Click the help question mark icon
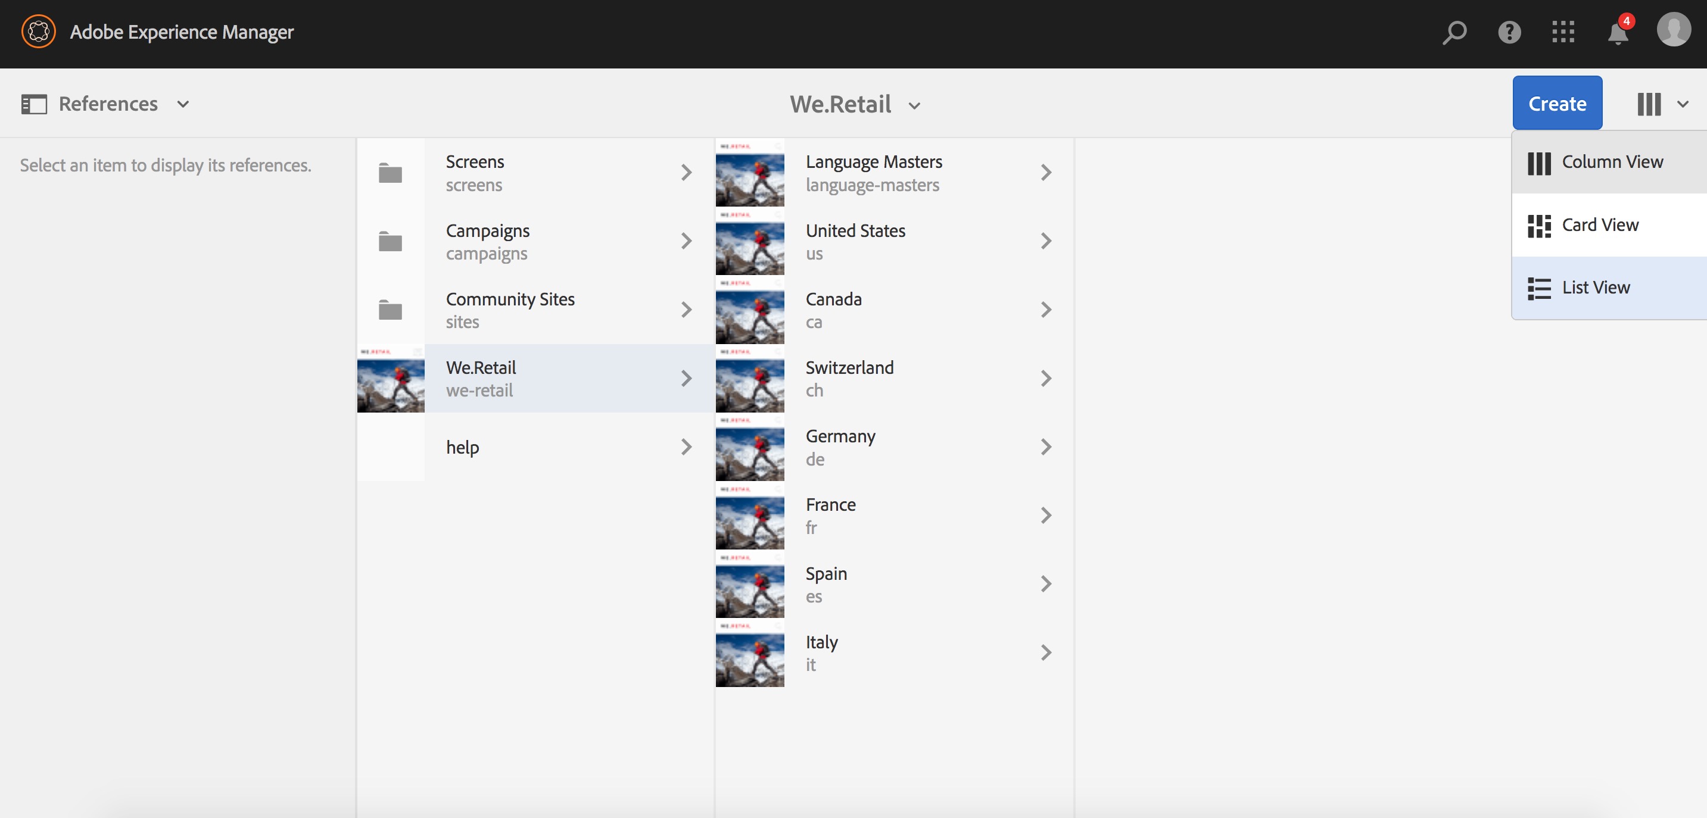 [x=1509, y=32]
